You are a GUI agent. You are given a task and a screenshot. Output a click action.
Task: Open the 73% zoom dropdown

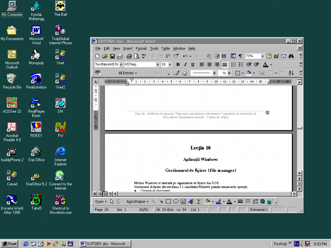point(263,56)
